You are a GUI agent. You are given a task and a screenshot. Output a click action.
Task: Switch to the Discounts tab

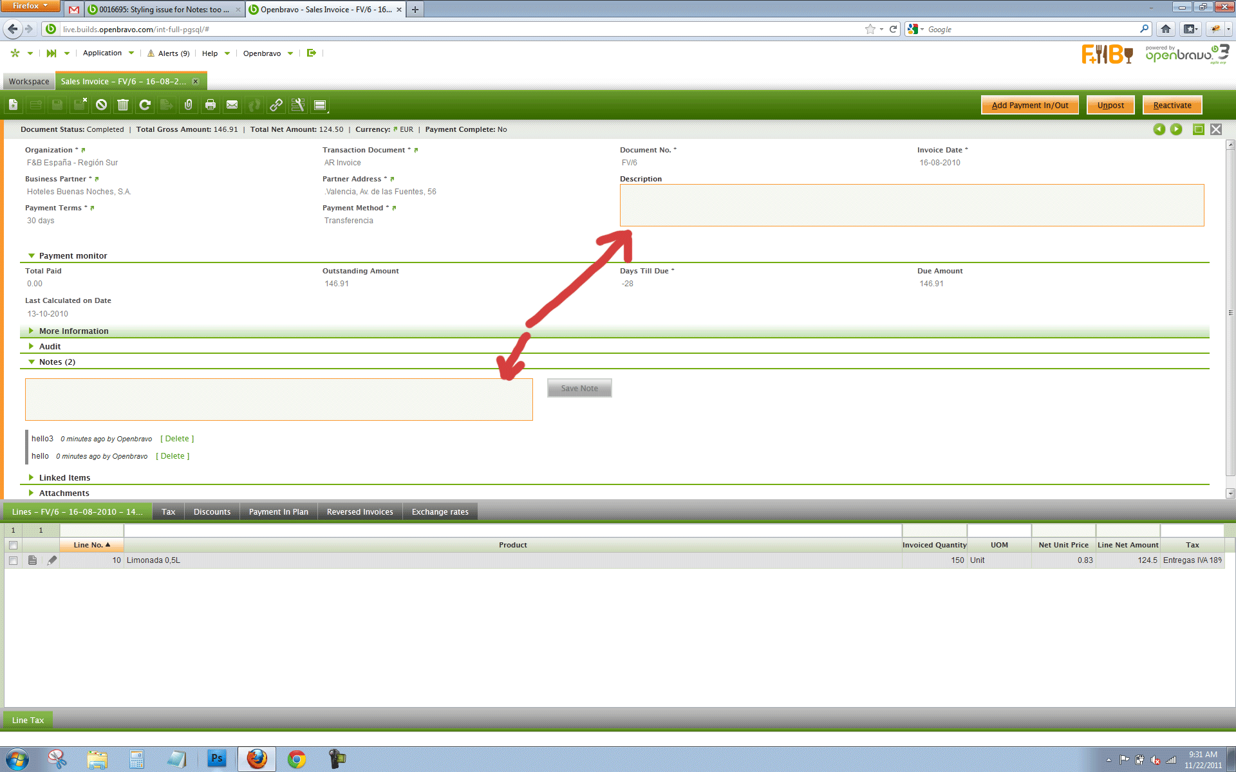tap(212, 512)
